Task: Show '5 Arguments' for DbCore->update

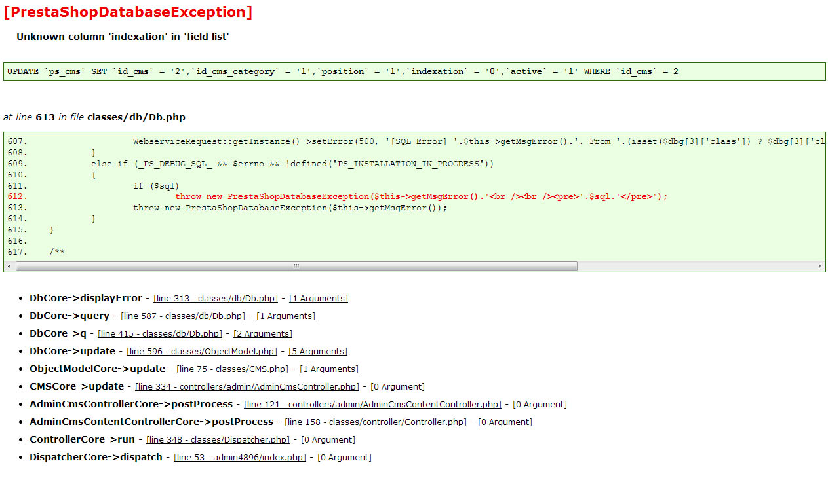Action: (318, 351)
